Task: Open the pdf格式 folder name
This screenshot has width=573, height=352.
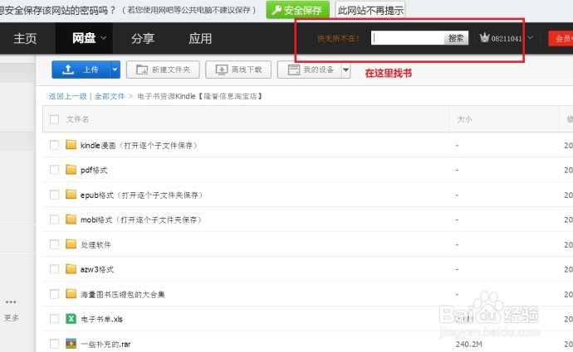Action: coord(94,170)
